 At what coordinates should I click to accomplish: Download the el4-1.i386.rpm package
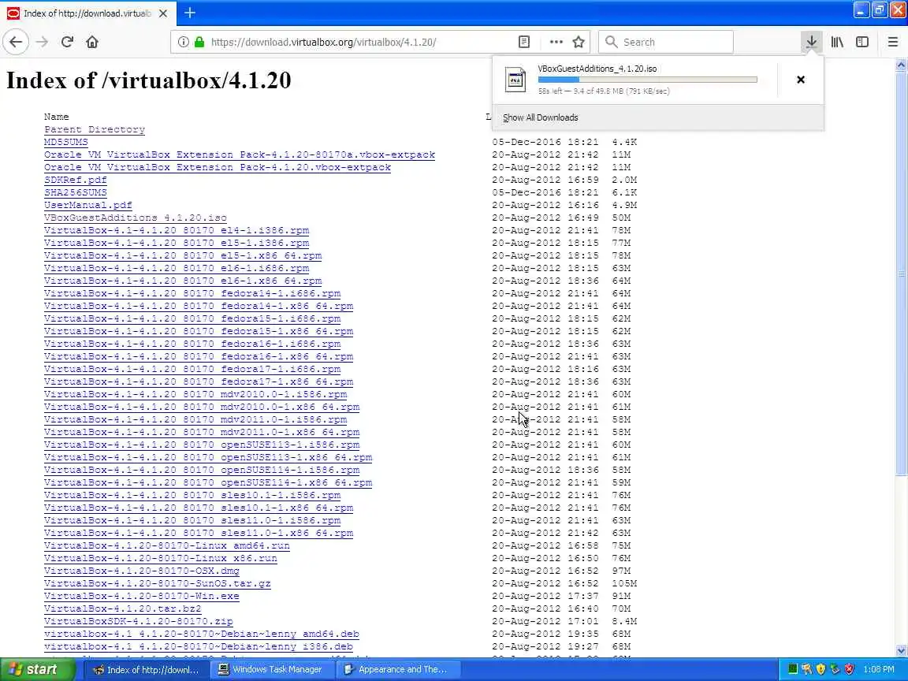177,230
